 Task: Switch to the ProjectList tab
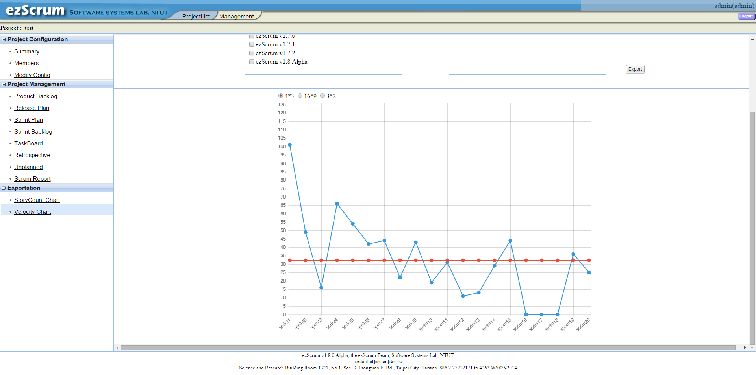point(196,17)
